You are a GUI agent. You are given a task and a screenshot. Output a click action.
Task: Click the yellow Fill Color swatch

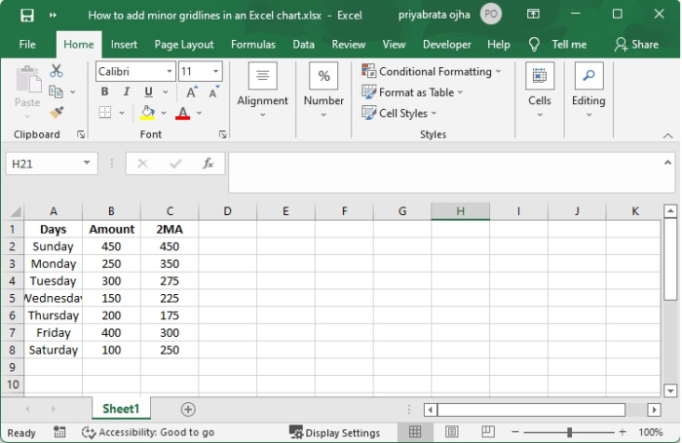tap(147, 113)
